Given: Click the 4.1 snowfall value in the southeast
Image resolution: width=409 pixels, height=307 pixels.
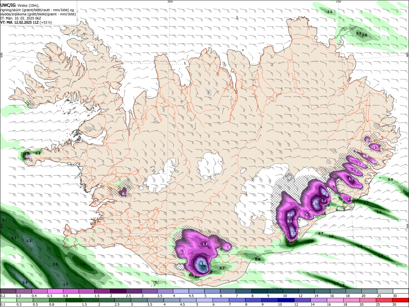Looking at the screenshot, I should coord(290,215).
